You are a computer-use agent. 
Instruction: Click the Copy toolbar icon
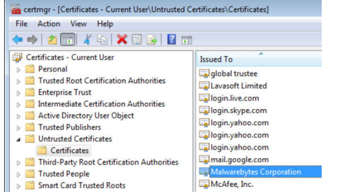tap(102, 39)
